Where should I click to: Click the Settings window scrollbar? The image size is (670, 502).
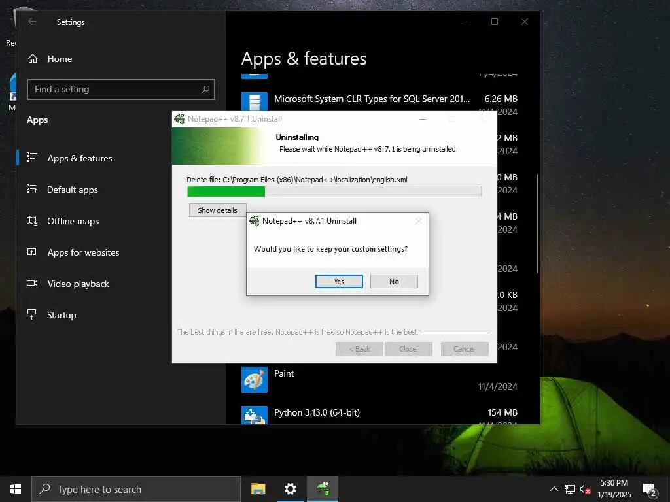tap(538, 224)
